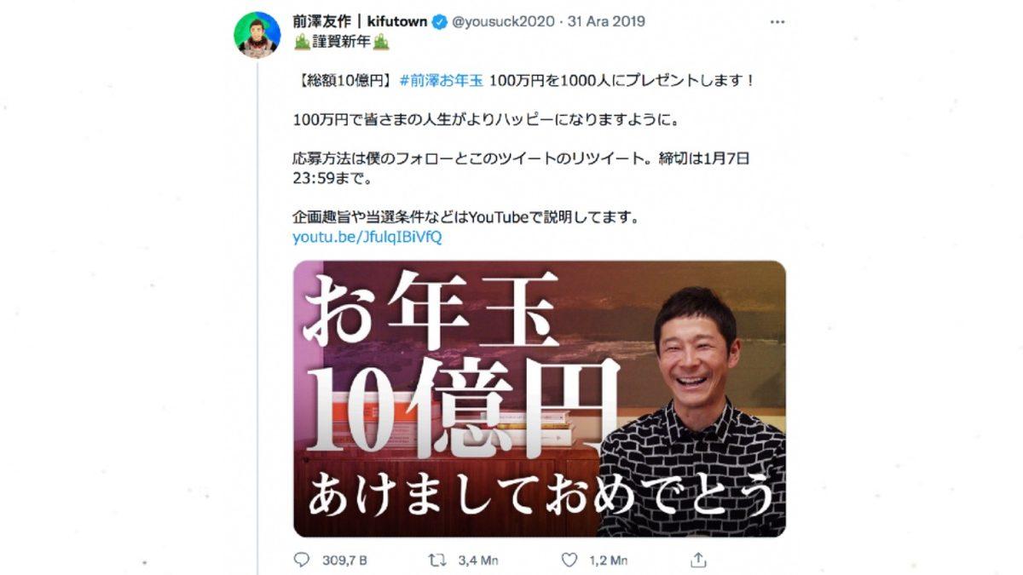The image size is (1023, 575).
Task: Click the 3,4 Mn retweet count
Action: 477,561
